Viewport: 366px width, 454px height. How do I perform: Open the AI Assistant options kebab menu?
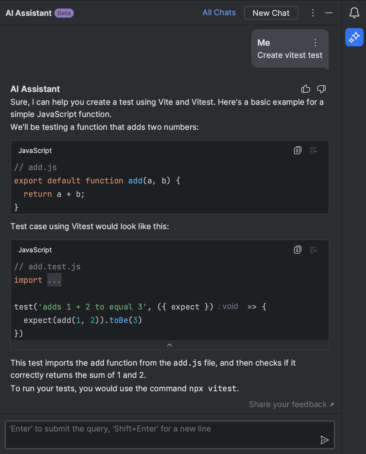click(x=313, y=13)
